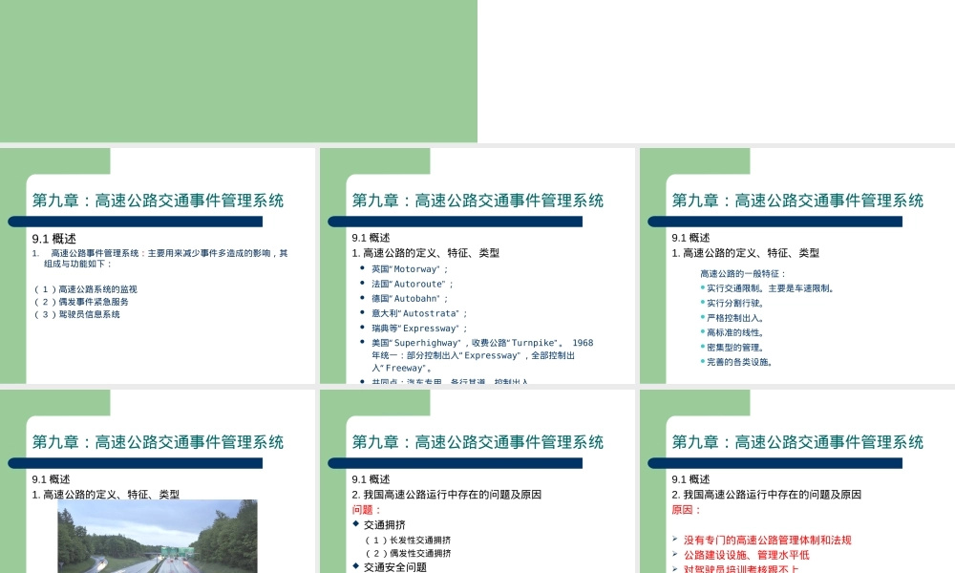Click the red line 公路建设设施、管理水平低
Viewport: 955px width, 573px height.
pos(747,555)
